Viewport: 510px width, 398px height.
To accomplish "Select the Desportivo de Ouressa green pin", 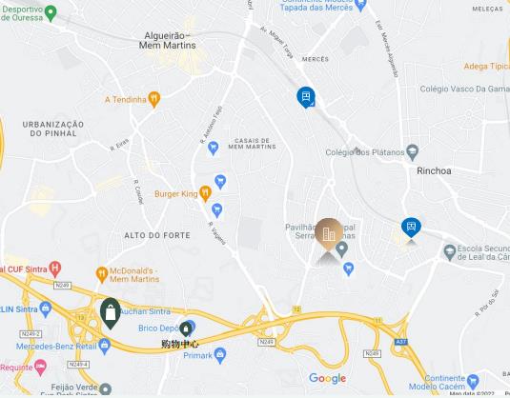I will point(51,13).
